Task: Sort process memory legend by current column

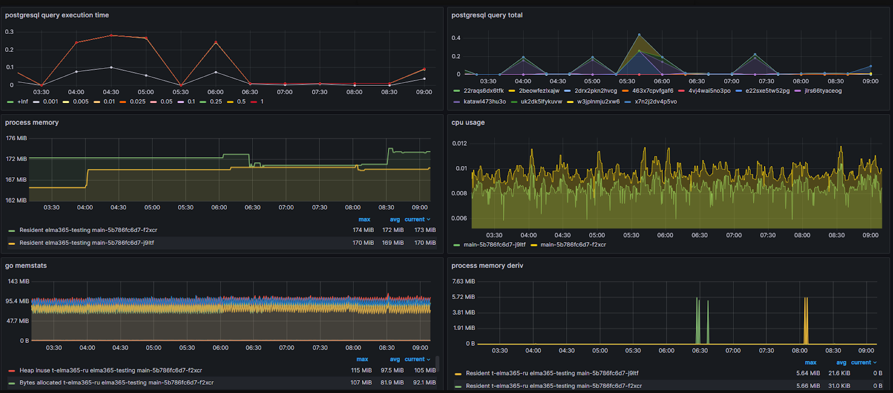Action: pos(417,220)
